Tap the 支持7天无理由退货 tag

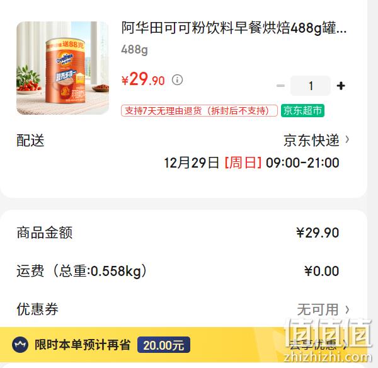(199, 111)
